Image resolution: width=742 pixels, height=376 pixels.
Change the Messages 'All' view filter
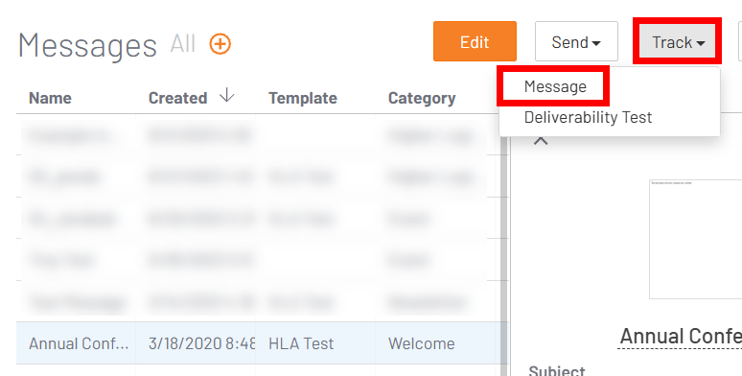(x=183, y=44)
